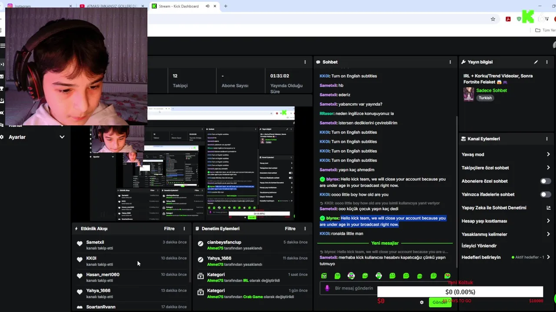Bookmark this page with the star icon
This screenshot has height=312, width=556.
tap(493, 19)
